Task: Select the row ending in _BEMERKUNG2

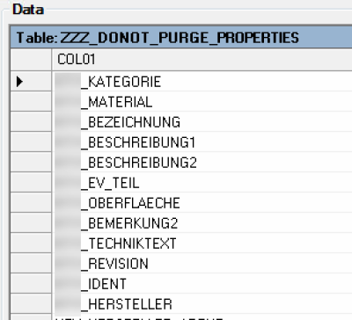Action: pos(202,222)
